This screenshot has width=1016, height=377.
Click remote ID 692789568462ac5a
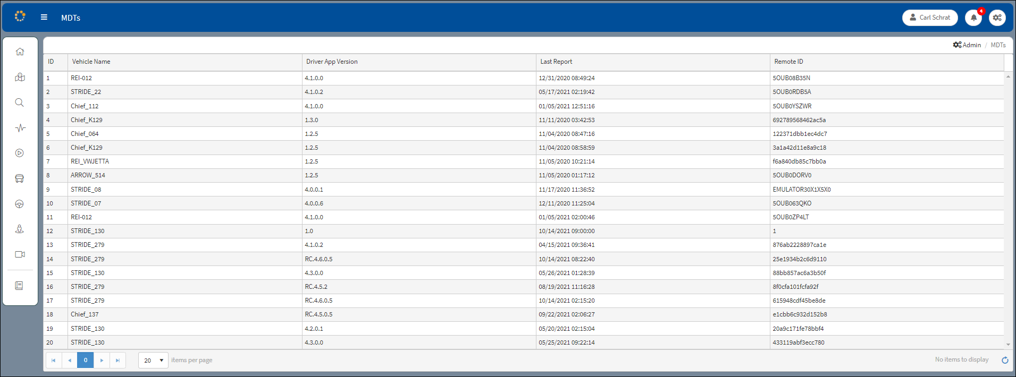tap(887, 120)
